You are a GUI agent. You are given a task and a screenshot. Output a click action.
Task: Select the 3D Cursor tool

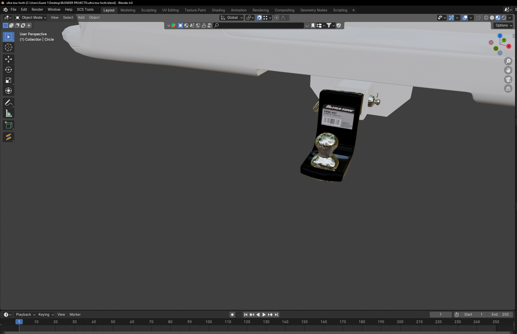pyautogui.click(x=9, y=48)
